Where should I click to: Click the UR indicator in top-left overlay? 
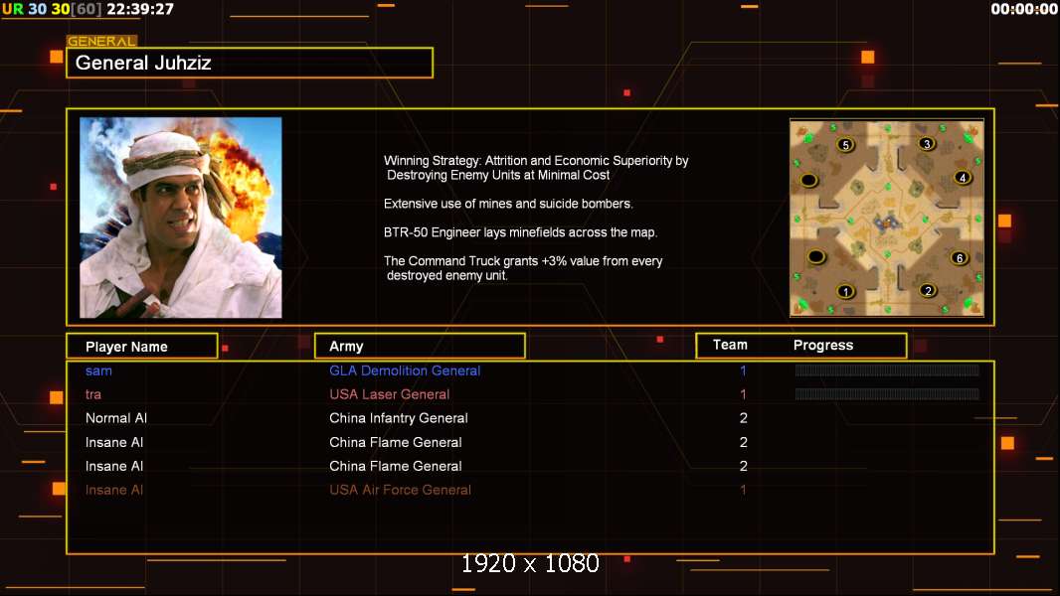click(12, 9)
